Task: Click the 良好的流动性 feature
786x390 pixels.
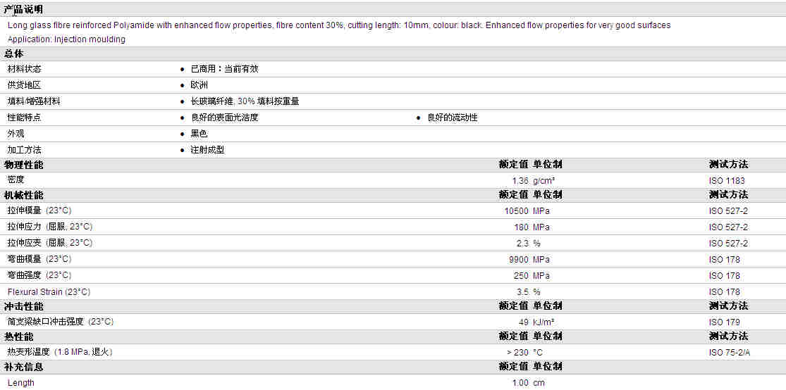Action: (453, 118)
